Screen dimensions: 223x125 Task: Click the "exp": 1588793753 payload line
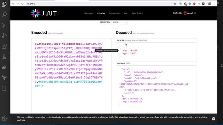pos(132,102)
